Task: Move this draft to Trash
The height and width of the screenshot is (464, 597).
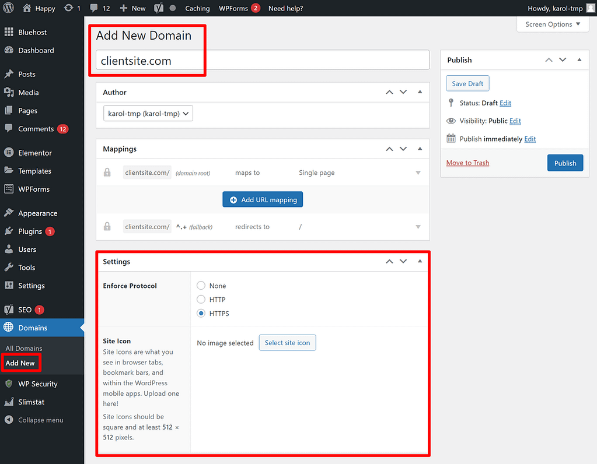Action: 467,163
